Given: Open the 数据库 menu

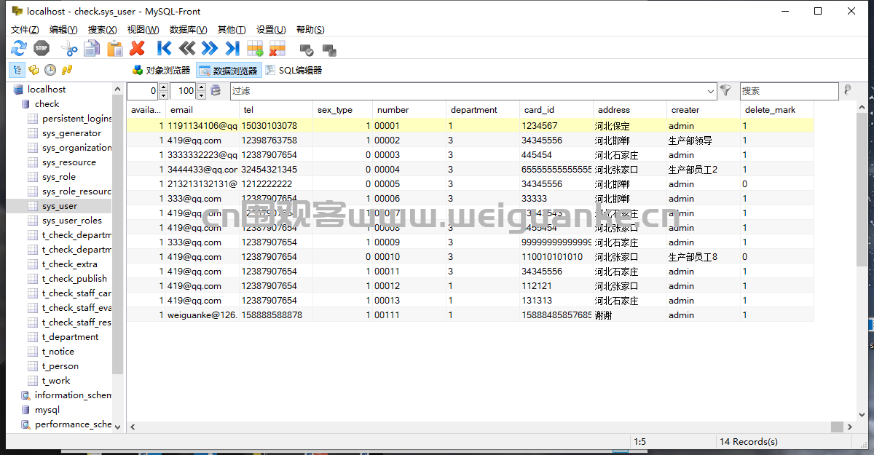Looking at the screenshot, I should [x=188, y=30].
